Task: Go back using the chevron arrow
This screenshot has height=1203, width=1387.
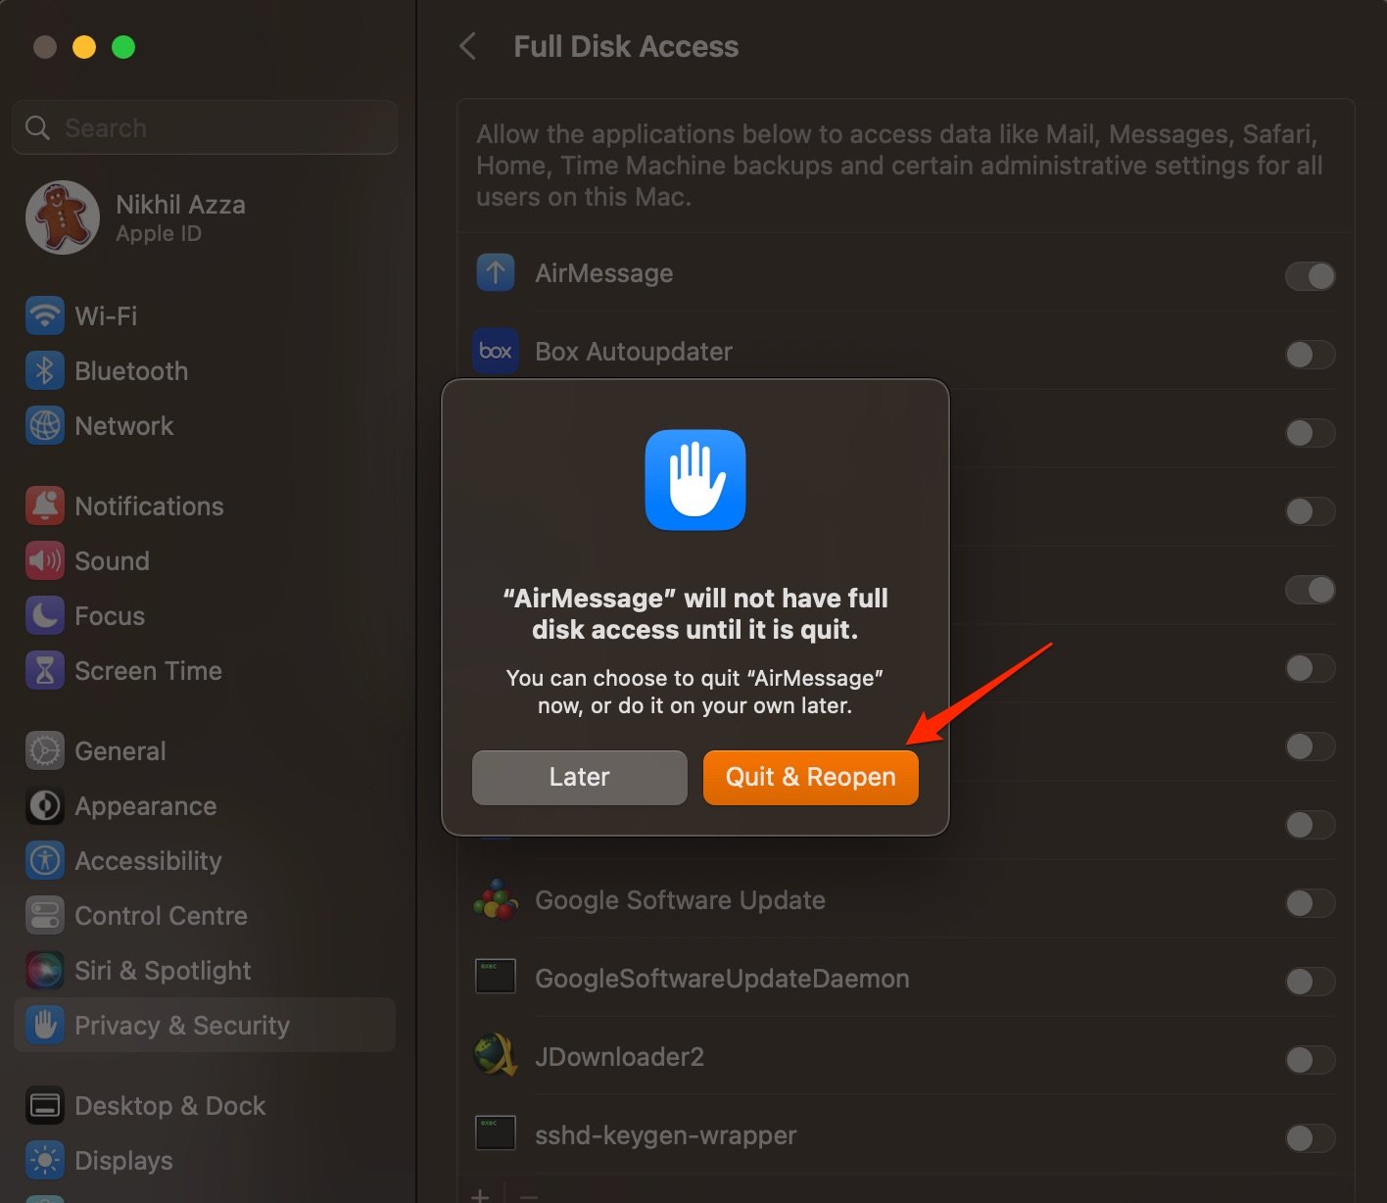Action: coord(468,46)
